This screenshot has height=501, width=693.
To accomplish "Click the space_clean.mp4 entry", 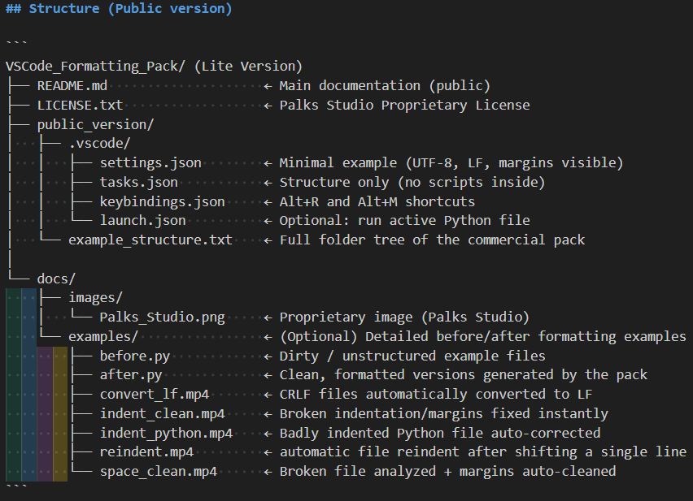I will click(158, 471).
